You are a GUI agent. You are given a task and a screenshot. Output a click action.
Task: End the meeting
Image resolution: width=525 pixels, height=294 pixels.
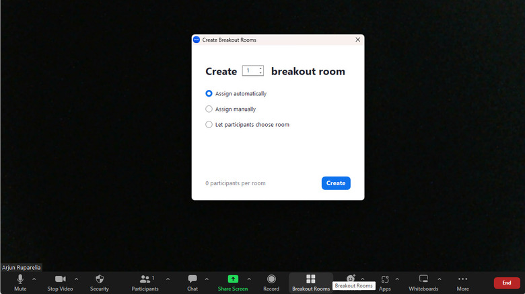[x=507, y=283]
